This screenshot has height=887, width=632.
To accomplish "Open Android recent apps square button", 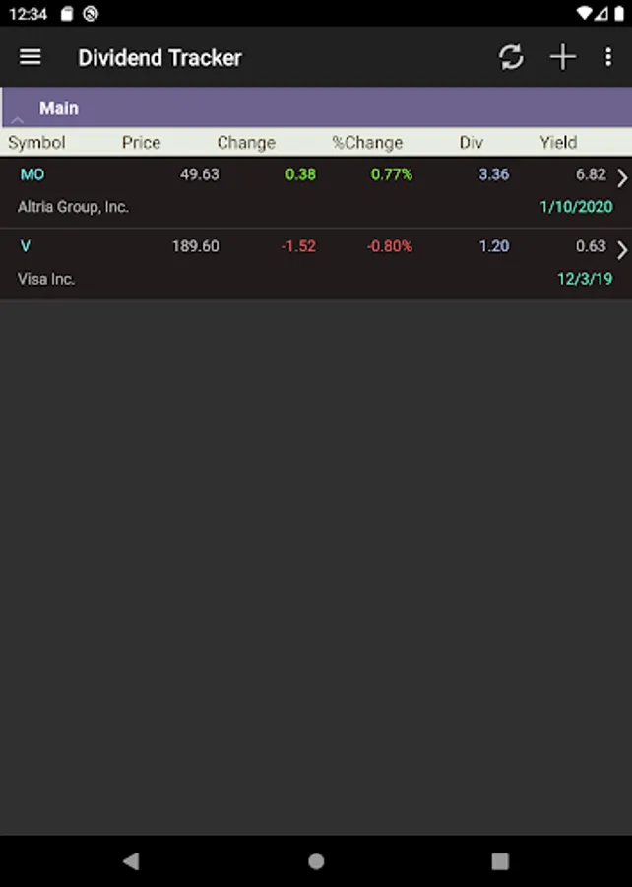I will [500, 861].
